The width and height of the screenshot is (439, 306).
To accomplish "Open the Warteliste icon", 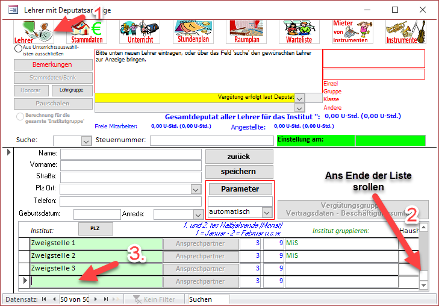I will [x=299, y=31].
